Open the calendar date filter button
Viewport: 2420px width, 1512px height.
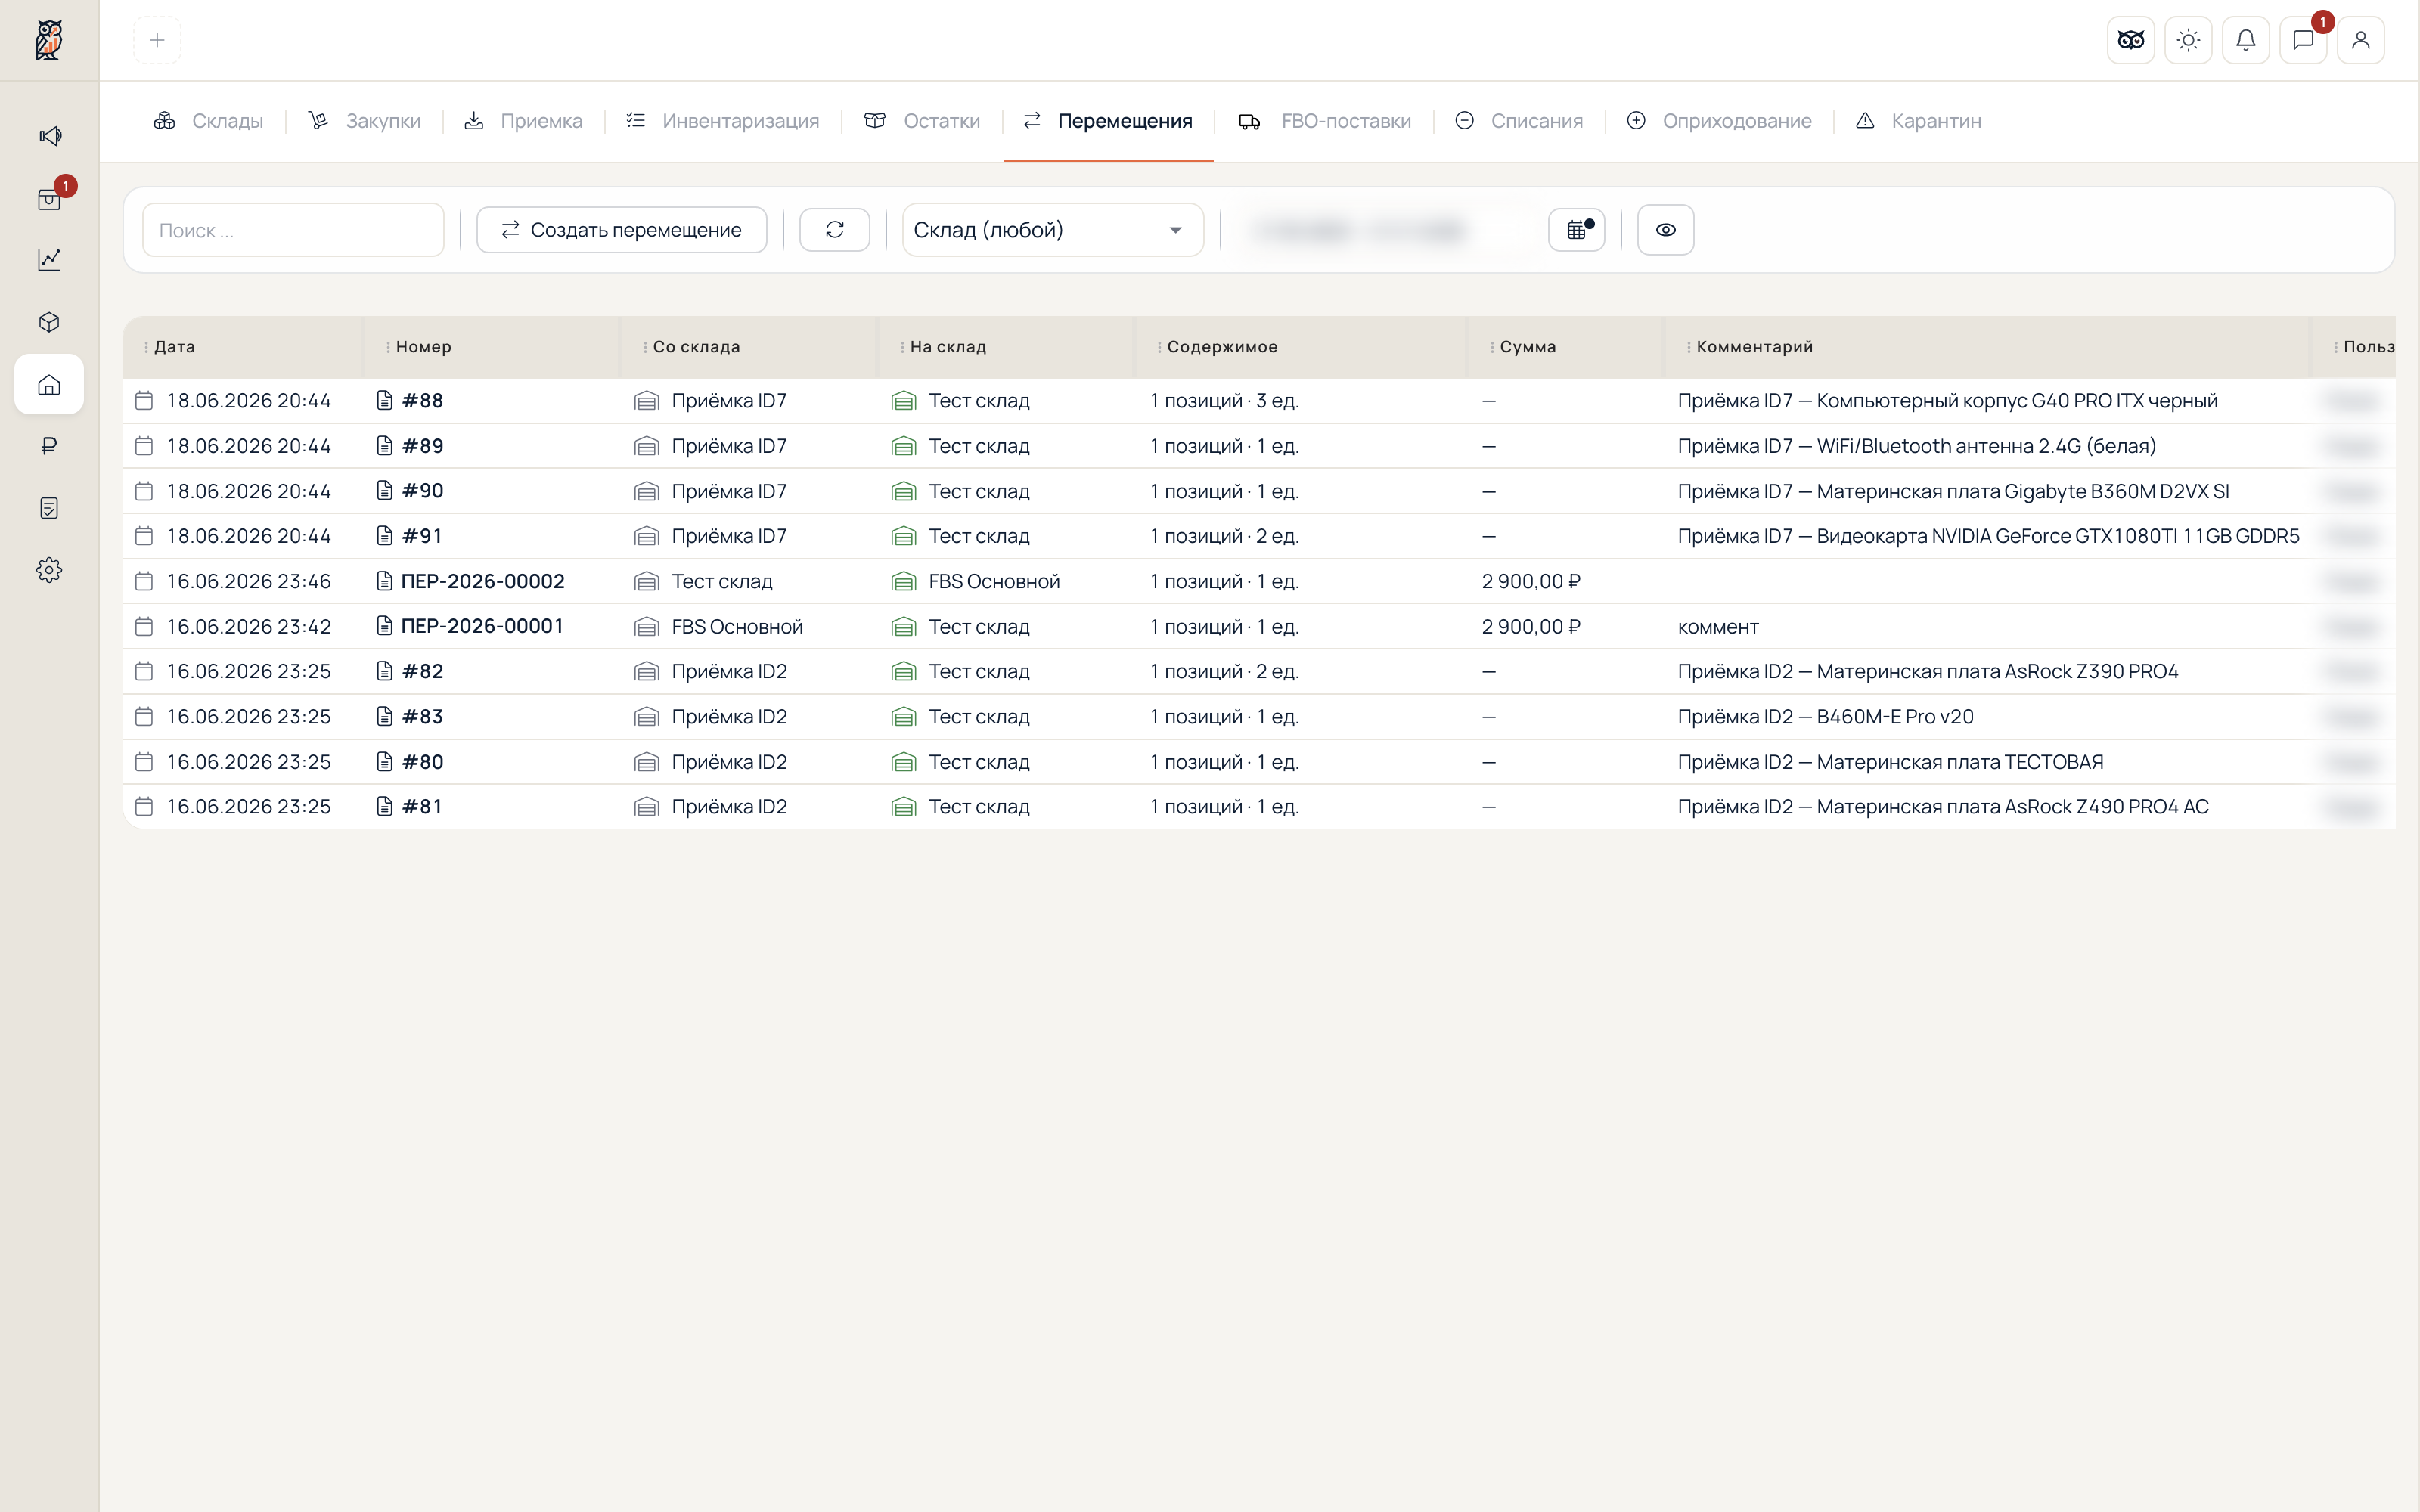pos(1577,230)
